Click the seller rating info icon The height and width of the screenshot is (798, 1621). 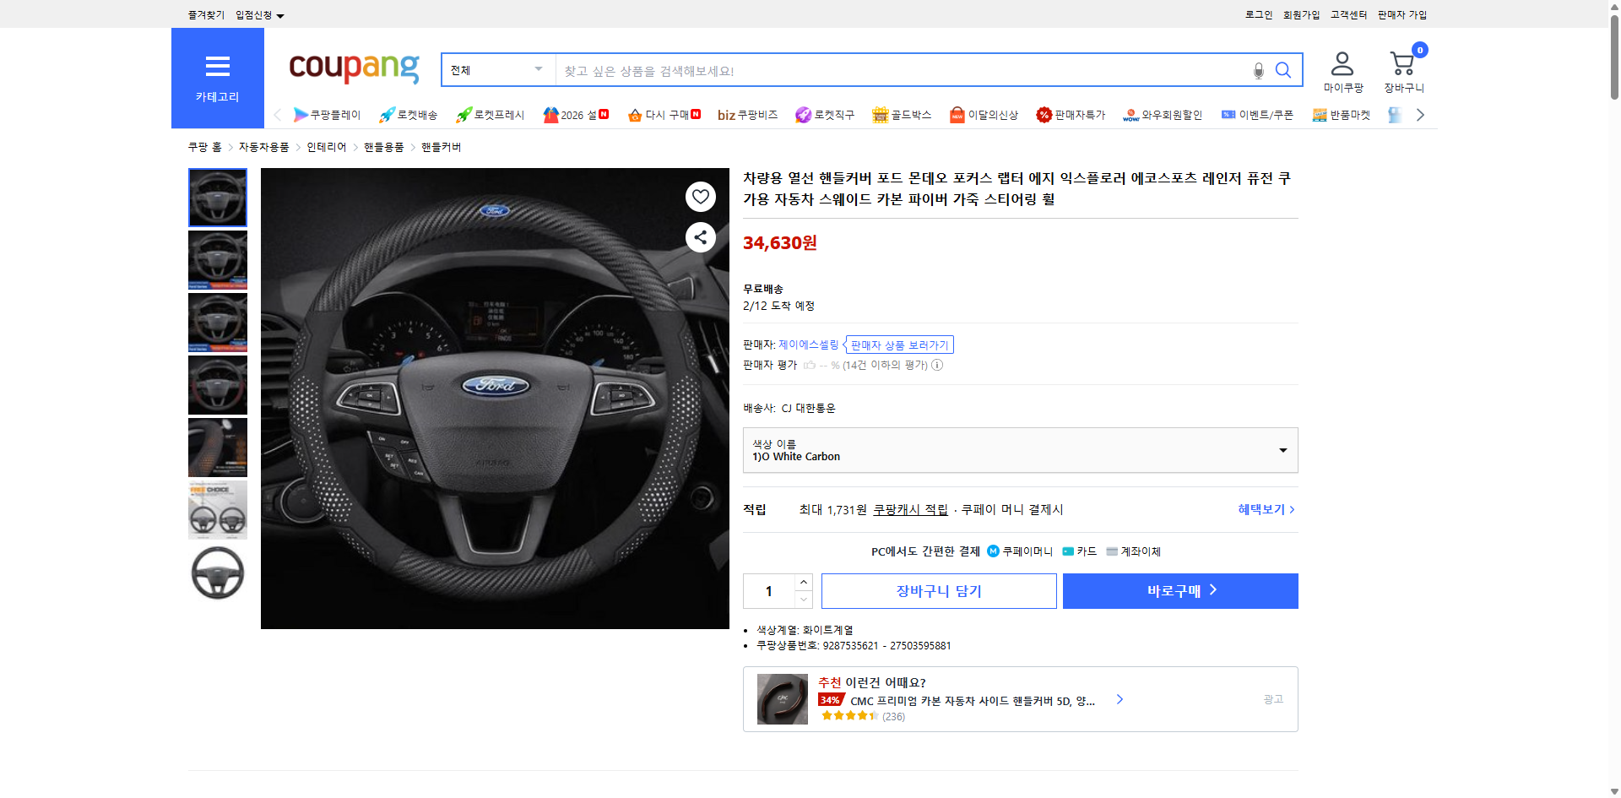[x=937, y=365]
